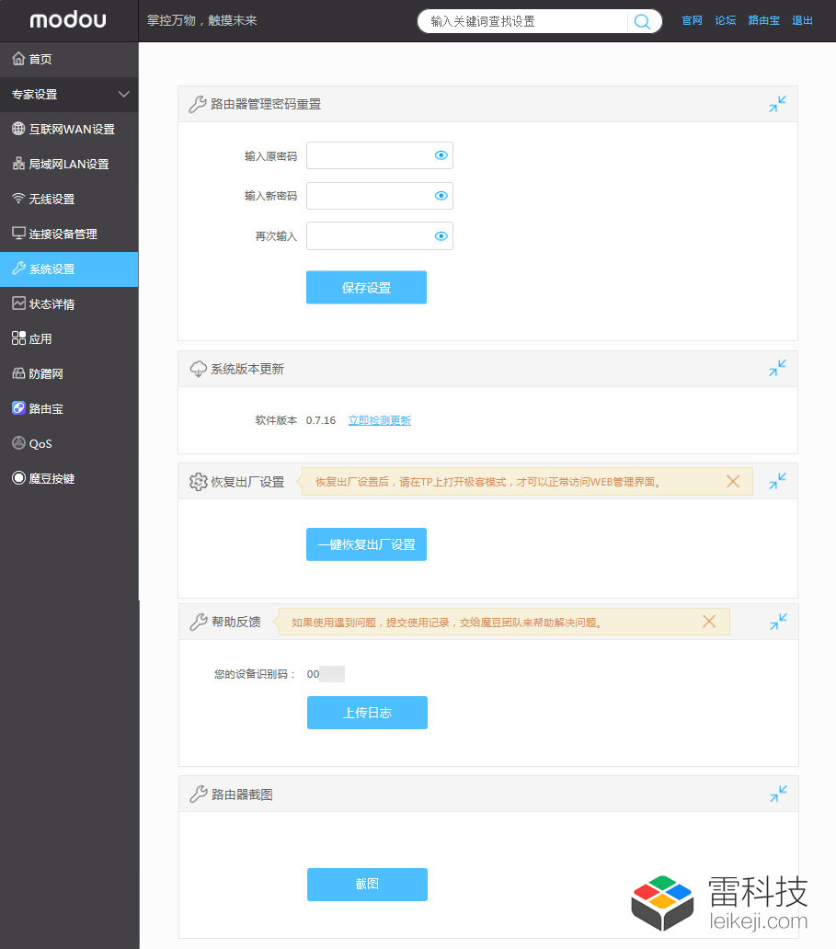
Task: Select 互联网WAN设置 in the sidebar
Action: 71,129
